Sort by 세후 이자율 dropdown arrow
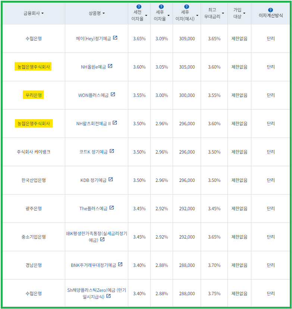The height and width of the screenshot is (309, 292). [x=169, y=15]
